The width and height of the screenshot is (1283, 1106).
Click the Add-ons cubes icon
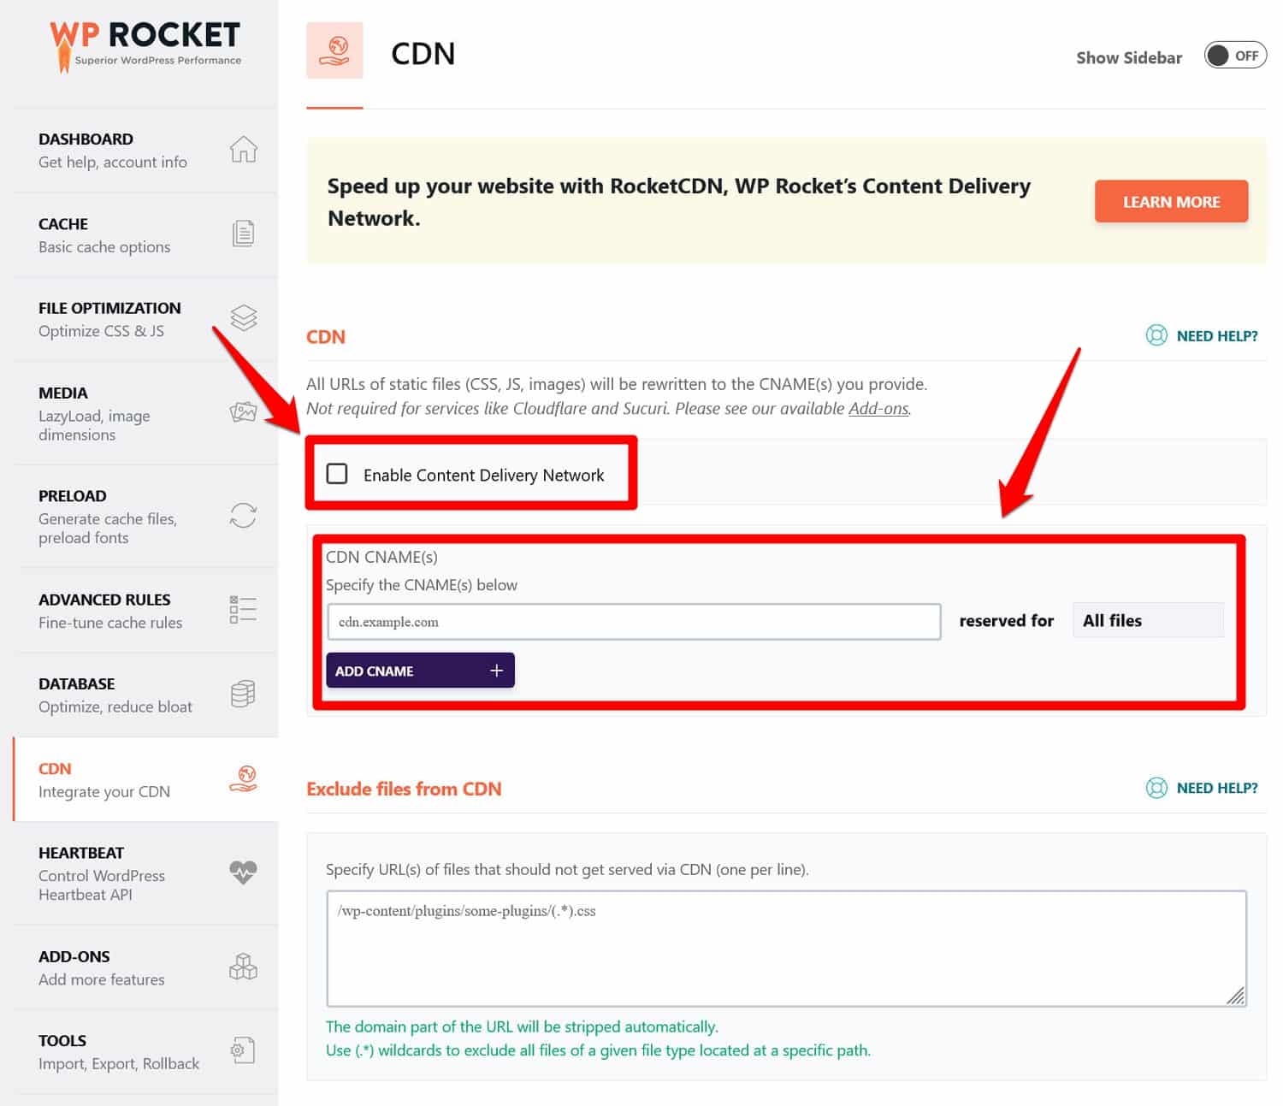click(x=243, y=967)
